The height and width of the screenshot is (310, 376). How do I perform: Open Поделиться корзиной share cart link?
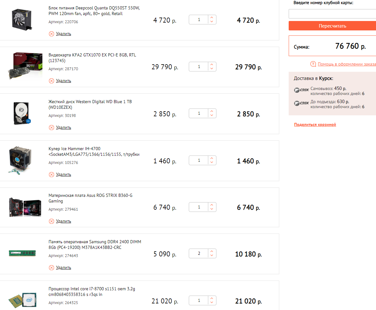tap(315, 125)
